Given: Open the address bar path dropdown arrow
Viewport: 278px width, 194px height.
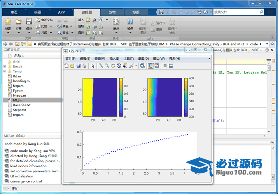Looking at the screenshot, I should click(x=267, y=44).
